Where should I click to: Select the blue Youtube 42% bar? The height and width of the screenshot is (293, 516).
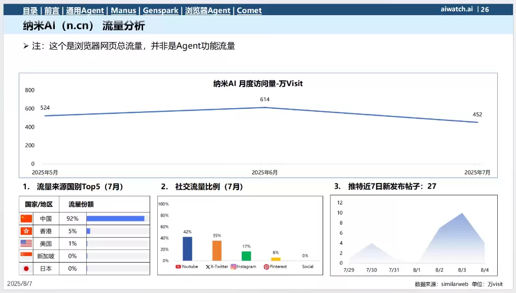187,248
